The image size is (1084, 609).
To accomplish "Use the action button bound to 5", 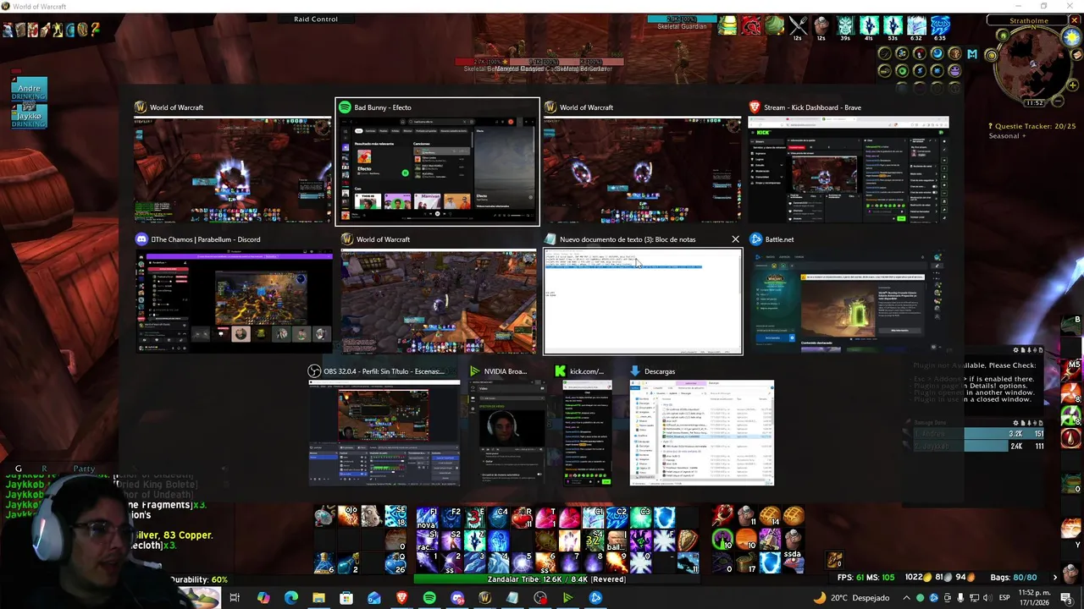I will (x=523, y=562).
